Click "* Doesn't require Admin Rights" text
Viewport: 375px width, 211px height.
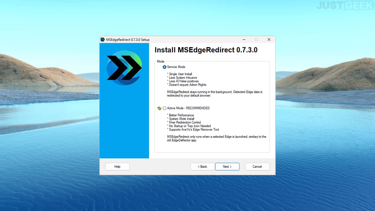(x=187, y=85)
